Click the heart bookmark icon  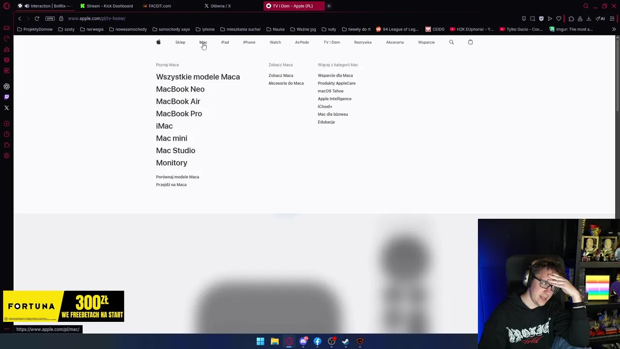tap(558, 18)
